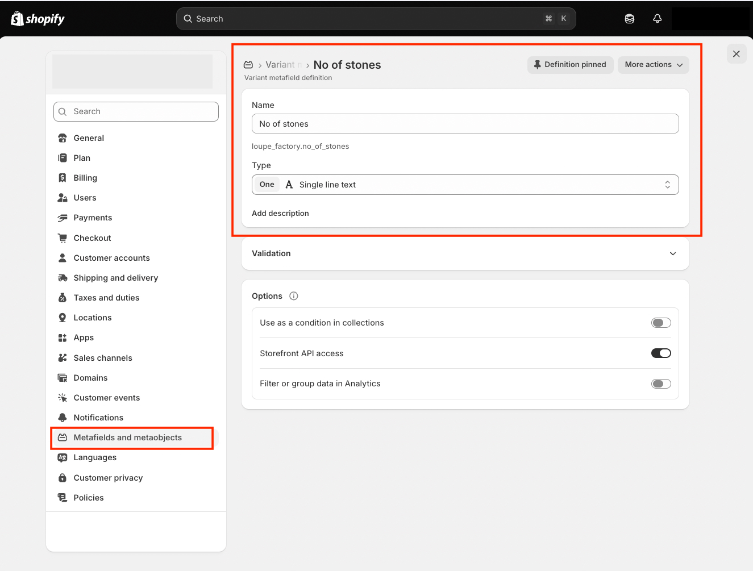Image resolution: width=753 pixels, height=571 pixels.
Task: Open the notifications bell icon
Action: (657, 19)
